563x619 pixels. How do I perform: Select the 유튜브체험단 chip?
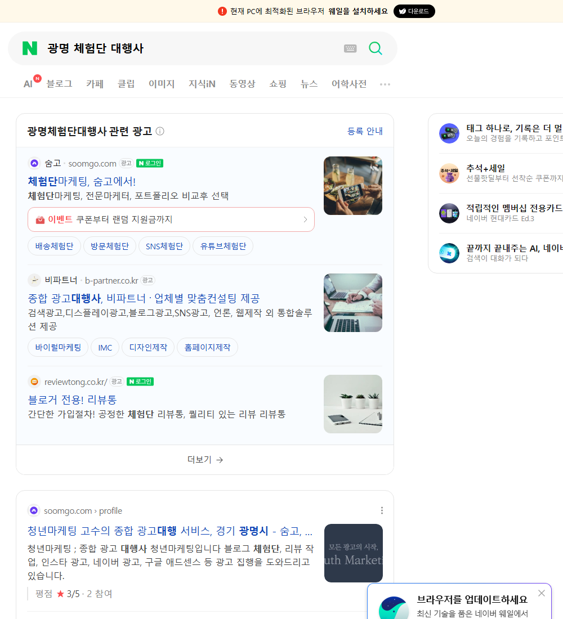click(x=223, y=246)
